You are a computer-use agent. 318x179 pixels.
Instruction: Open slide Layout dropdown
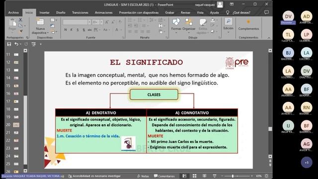(x=54, y=20)
